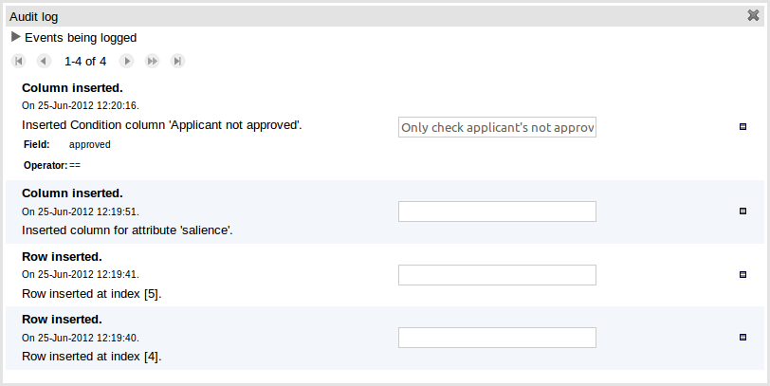This screenshot has width=770, height=386.
Task: Select the 'Inserted column for attribute salience' text
Action: (127, 230)
